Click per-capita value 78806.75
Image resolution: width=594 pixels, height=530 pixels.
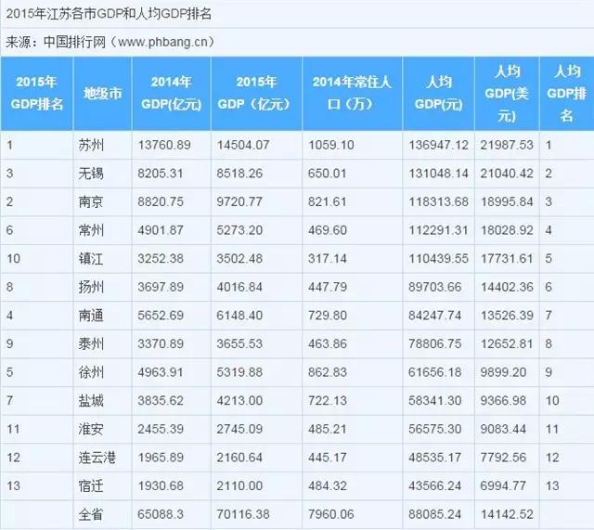(435, 343)
